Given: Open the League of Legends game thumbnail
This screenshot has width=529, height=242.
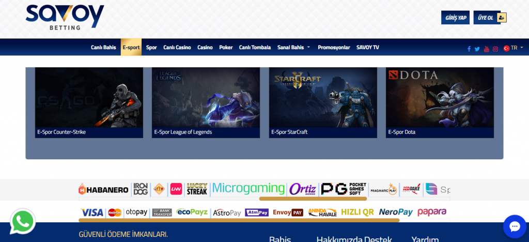Looking at the screenshot, I should pyautogui.click(x=206, y=97).
